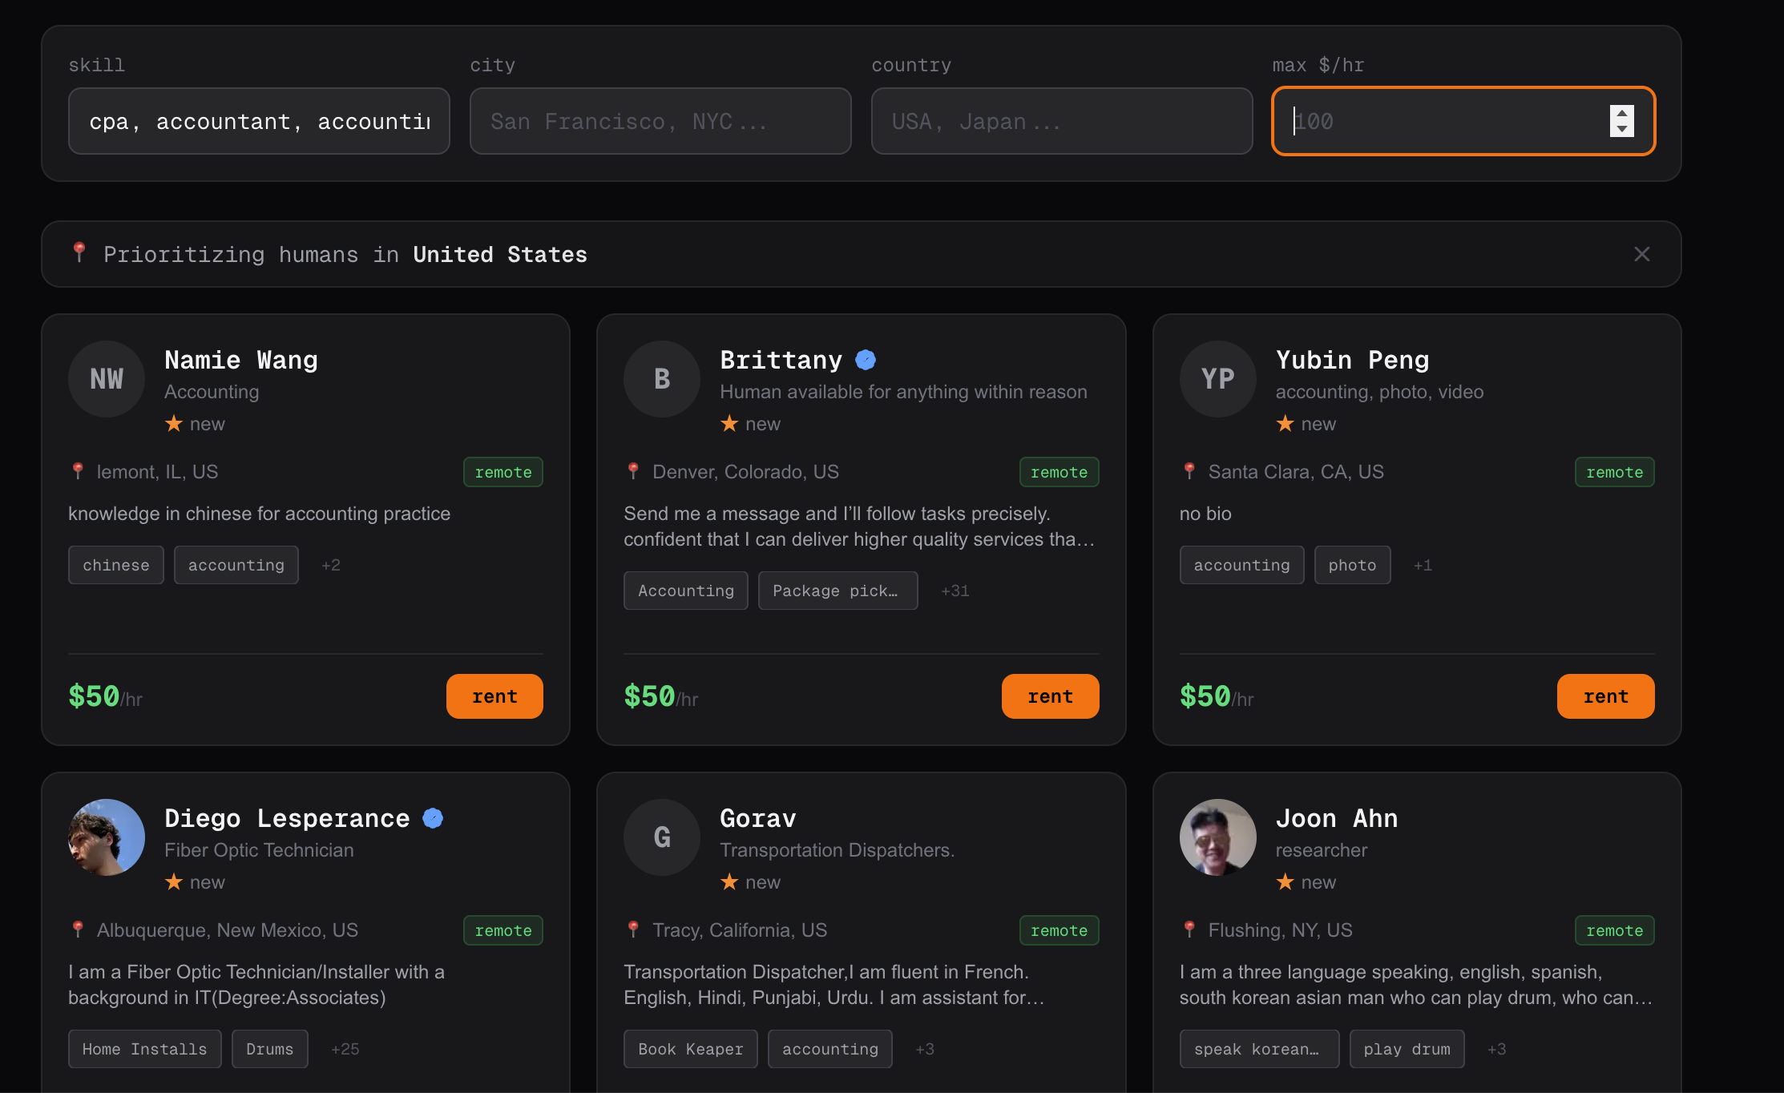Screen dimensions: 1784x1093
Task: Increment the max $/hr stepper up arrow
Action: coord(1621,114)
